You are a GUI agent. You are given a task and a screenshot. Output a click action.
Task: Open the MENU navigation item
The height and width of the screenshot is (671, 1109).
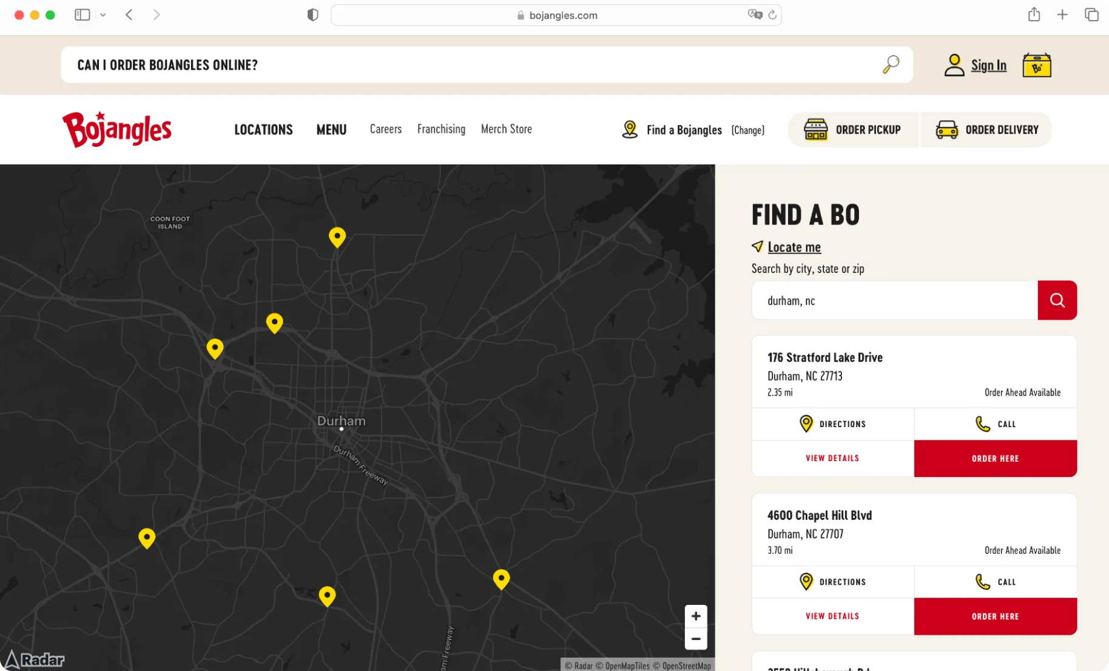(331, 129)
